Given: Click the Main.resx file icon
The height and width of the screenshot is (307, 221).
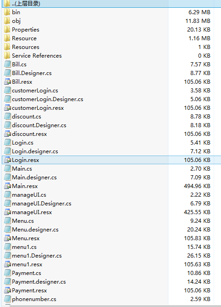Looking at the screenshot, I should point(7,186).
